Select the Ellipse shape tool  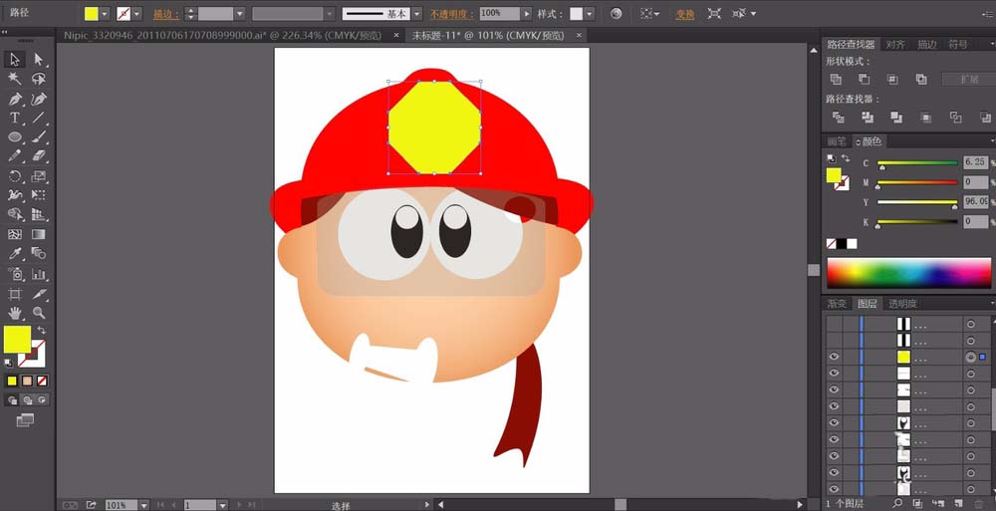[15, 137]
